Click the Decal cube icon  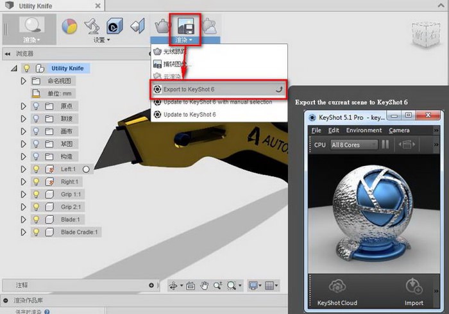point(115,26)
